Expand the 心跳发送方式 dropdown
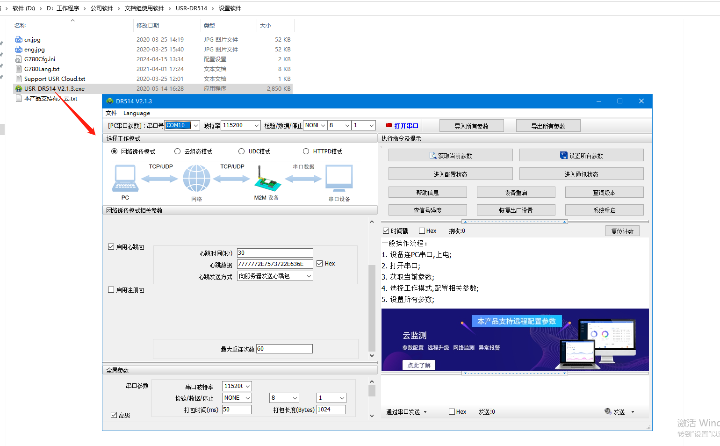Screen dimensions: 720x446 (309, 276)
